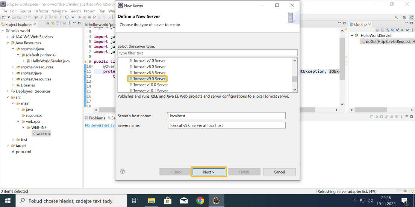415x207 pixels.
Task: Expand src/main/resources folder
Action: tap(13, 67)
